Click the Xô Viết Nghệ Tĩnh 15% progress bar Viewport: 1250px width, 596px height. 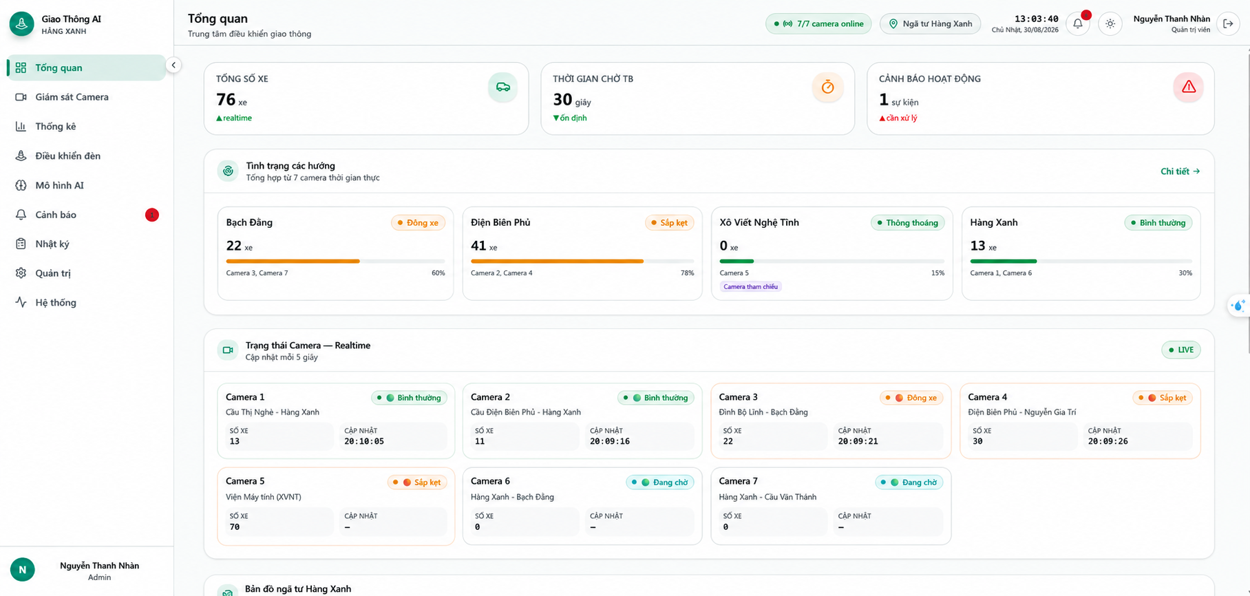pyautogui.click(x=831, y=262)
